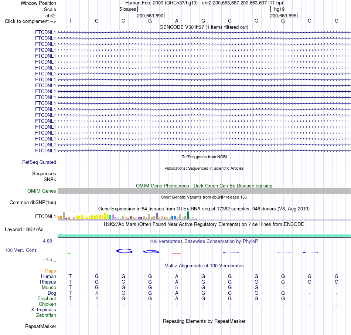Click the 'SNPs' subtrack label
This screenshot has width=351, height=335.
point(50,179)
